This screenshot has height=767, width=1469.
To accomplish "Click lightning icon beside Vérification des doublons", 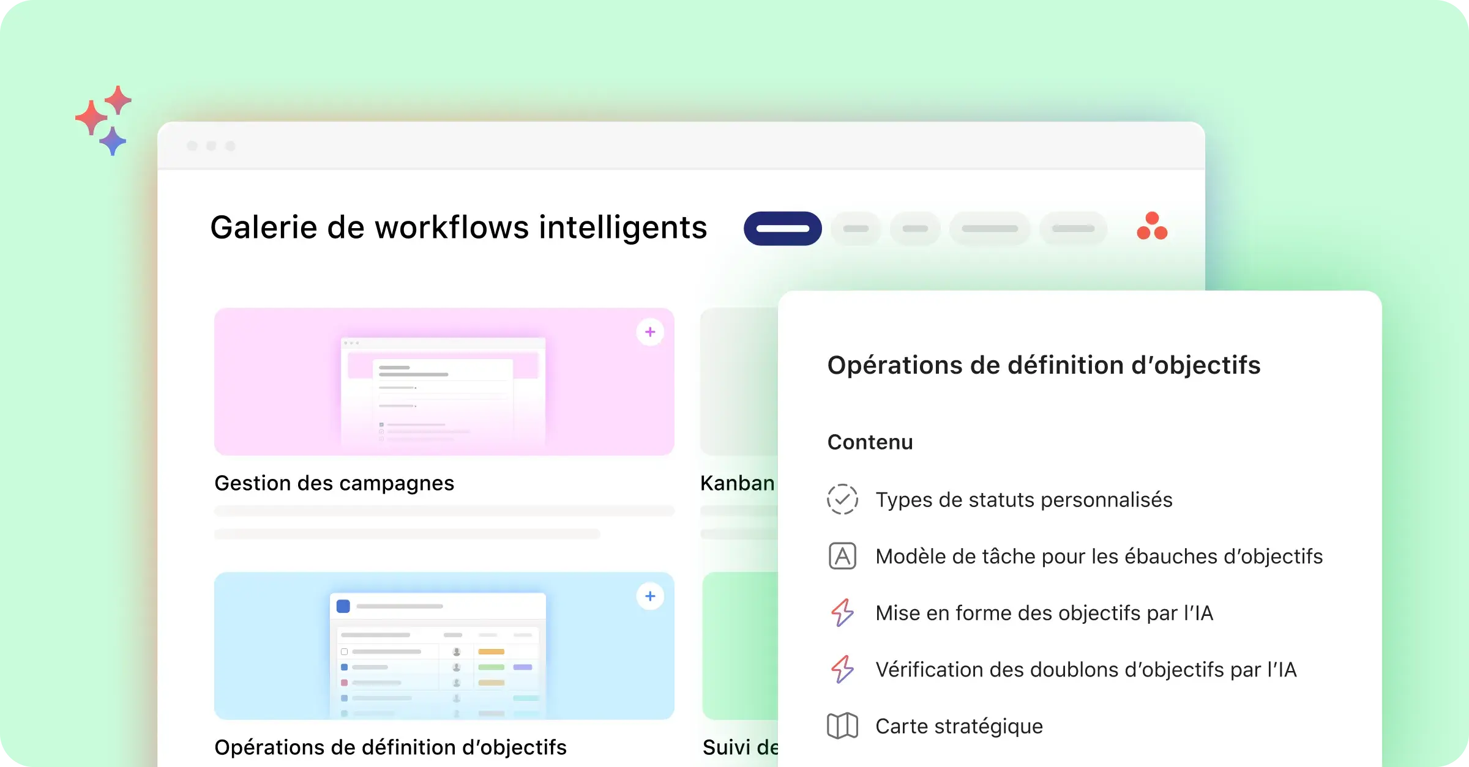I will click(842, 669).
